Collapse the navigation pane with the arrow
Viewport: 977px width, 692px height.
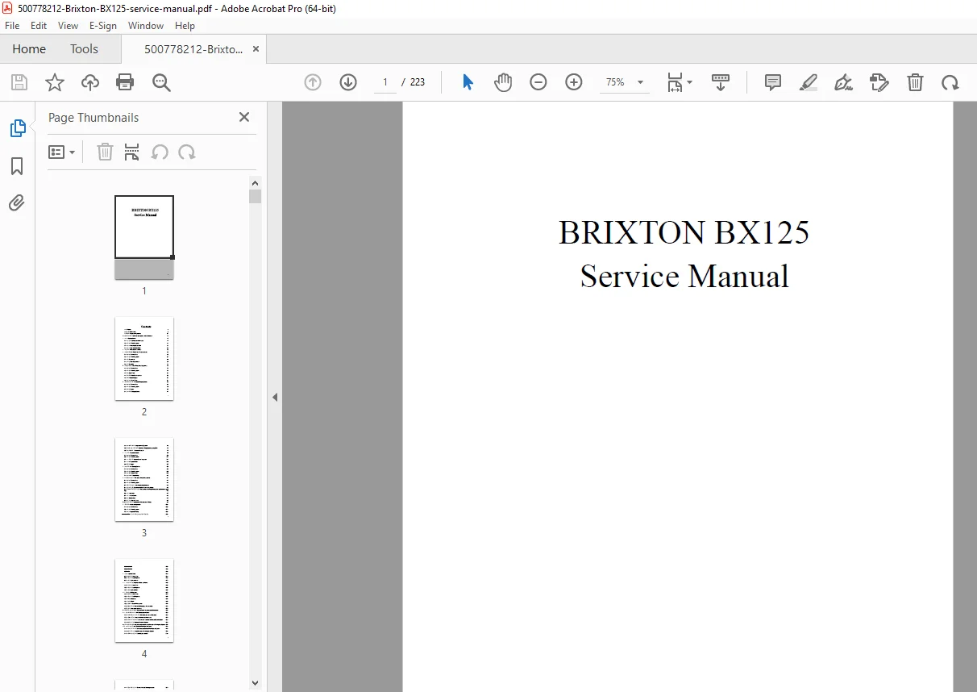pos(275,397)
